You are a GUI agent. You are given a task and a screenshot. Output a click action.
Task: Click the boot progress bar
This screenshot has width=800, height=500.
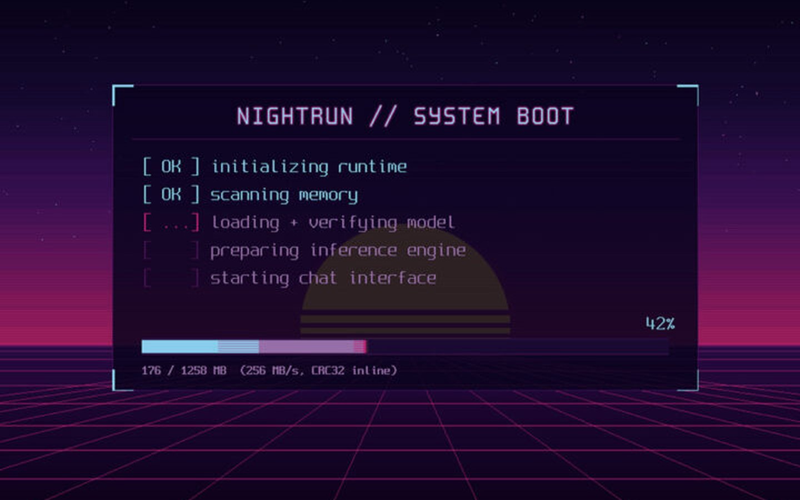coord(406,347)
